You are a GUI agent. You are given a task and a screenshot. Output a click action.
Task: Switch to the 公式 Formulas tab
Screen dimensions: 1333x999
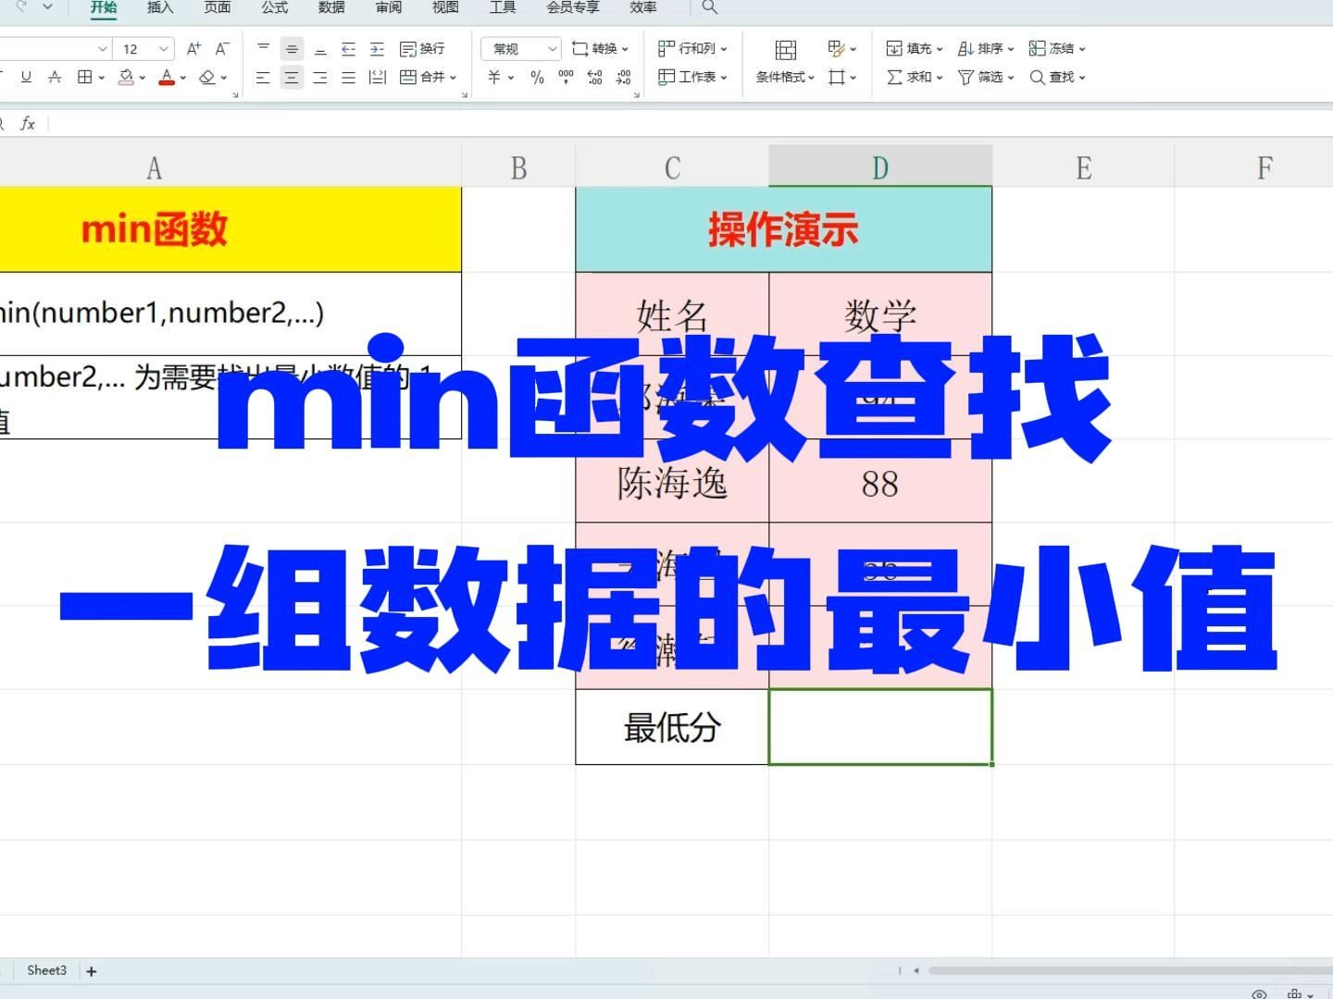point(275,7)
